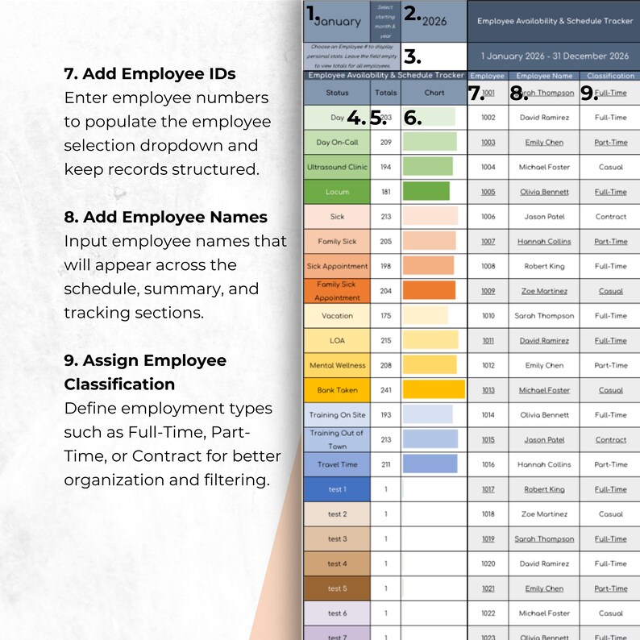The image size is (640, 640).
Task: Click the Totals column header
Action: tap(386, 93)
